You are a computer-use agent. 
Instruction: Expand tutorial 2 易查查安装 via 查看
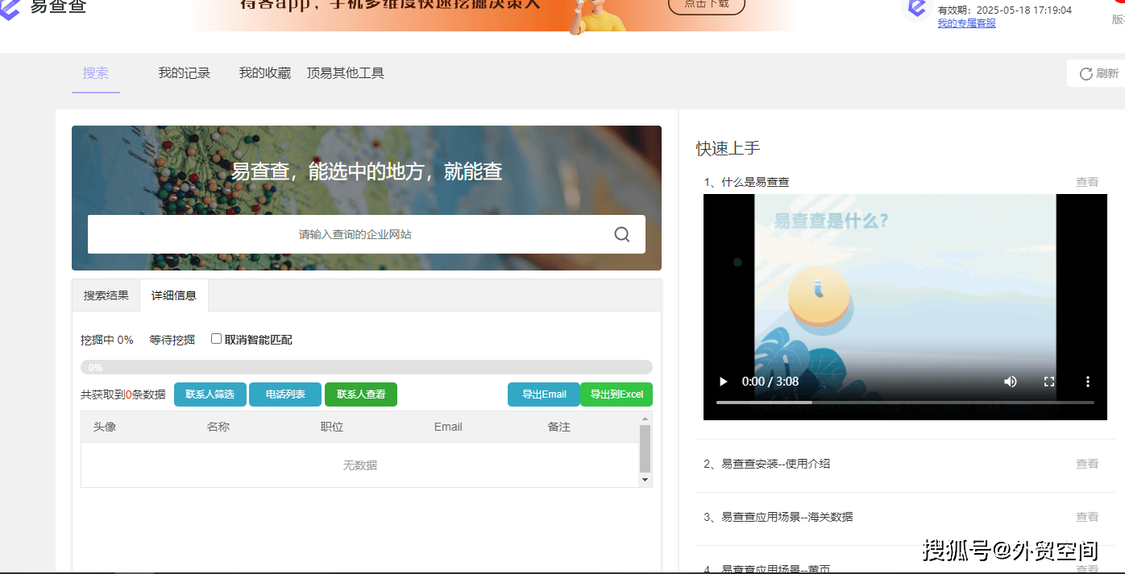coord(1087,464)
